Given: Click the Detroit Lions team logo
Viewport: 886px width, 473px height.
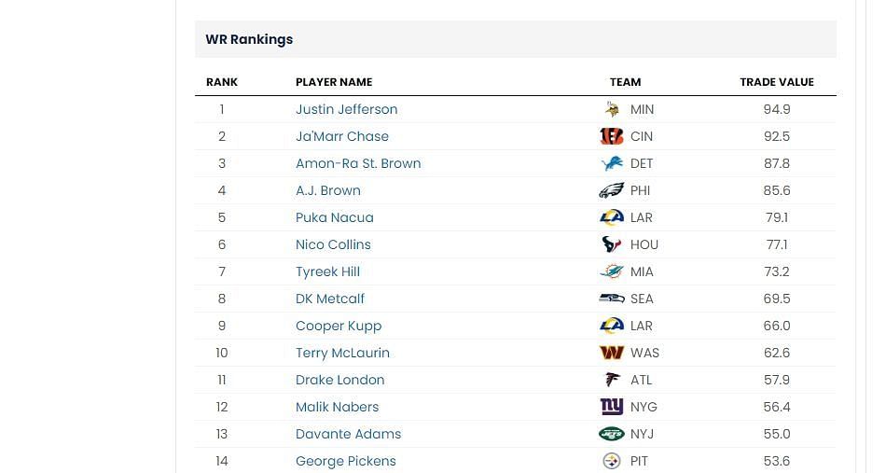Looking at the screenshot, I should [612, 163].
